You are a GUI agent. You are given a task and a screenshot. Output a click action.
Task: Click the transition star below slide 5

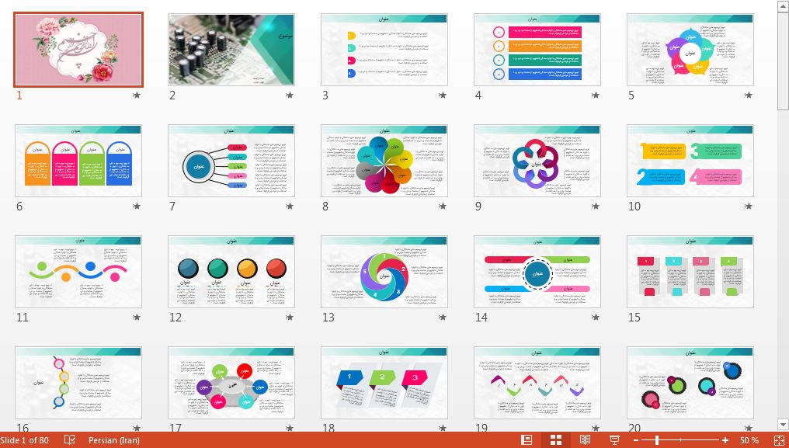click(x=749, y=96)
